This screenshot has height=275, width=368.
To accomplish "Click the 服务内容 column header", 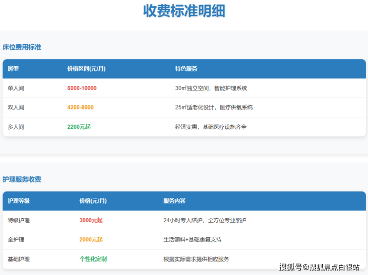I will point(174,201).
